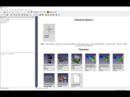
Task: Set the front view cube icon
Action: 14,15
